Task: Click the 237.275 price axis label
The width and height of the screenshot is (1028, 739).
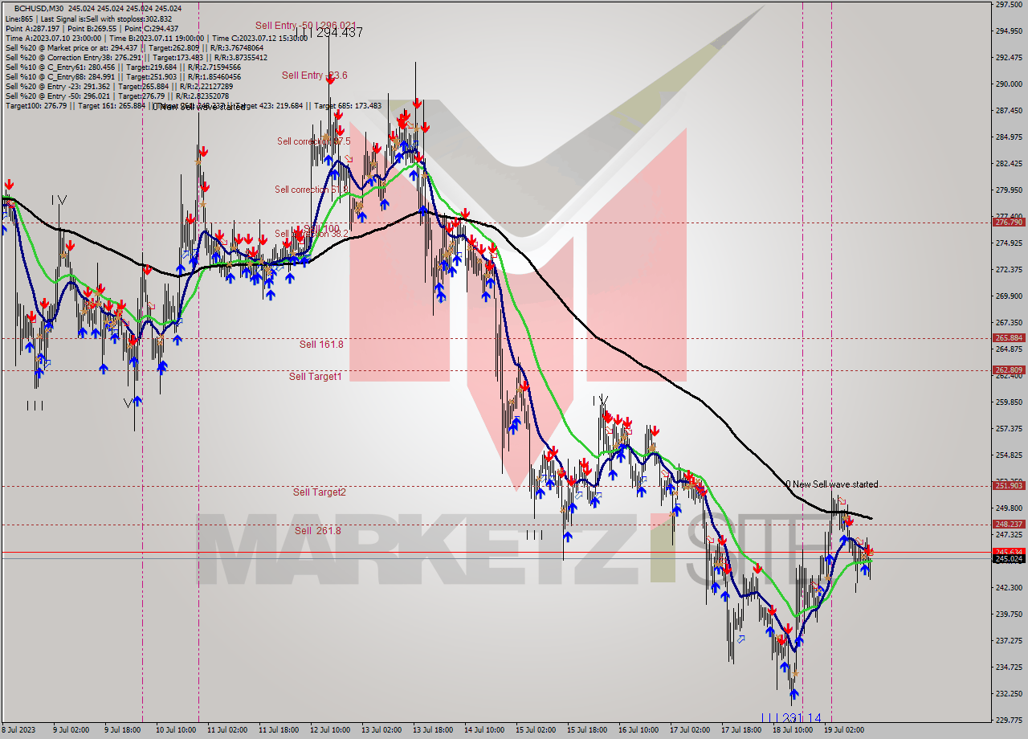Action: tap(1009, 641)
